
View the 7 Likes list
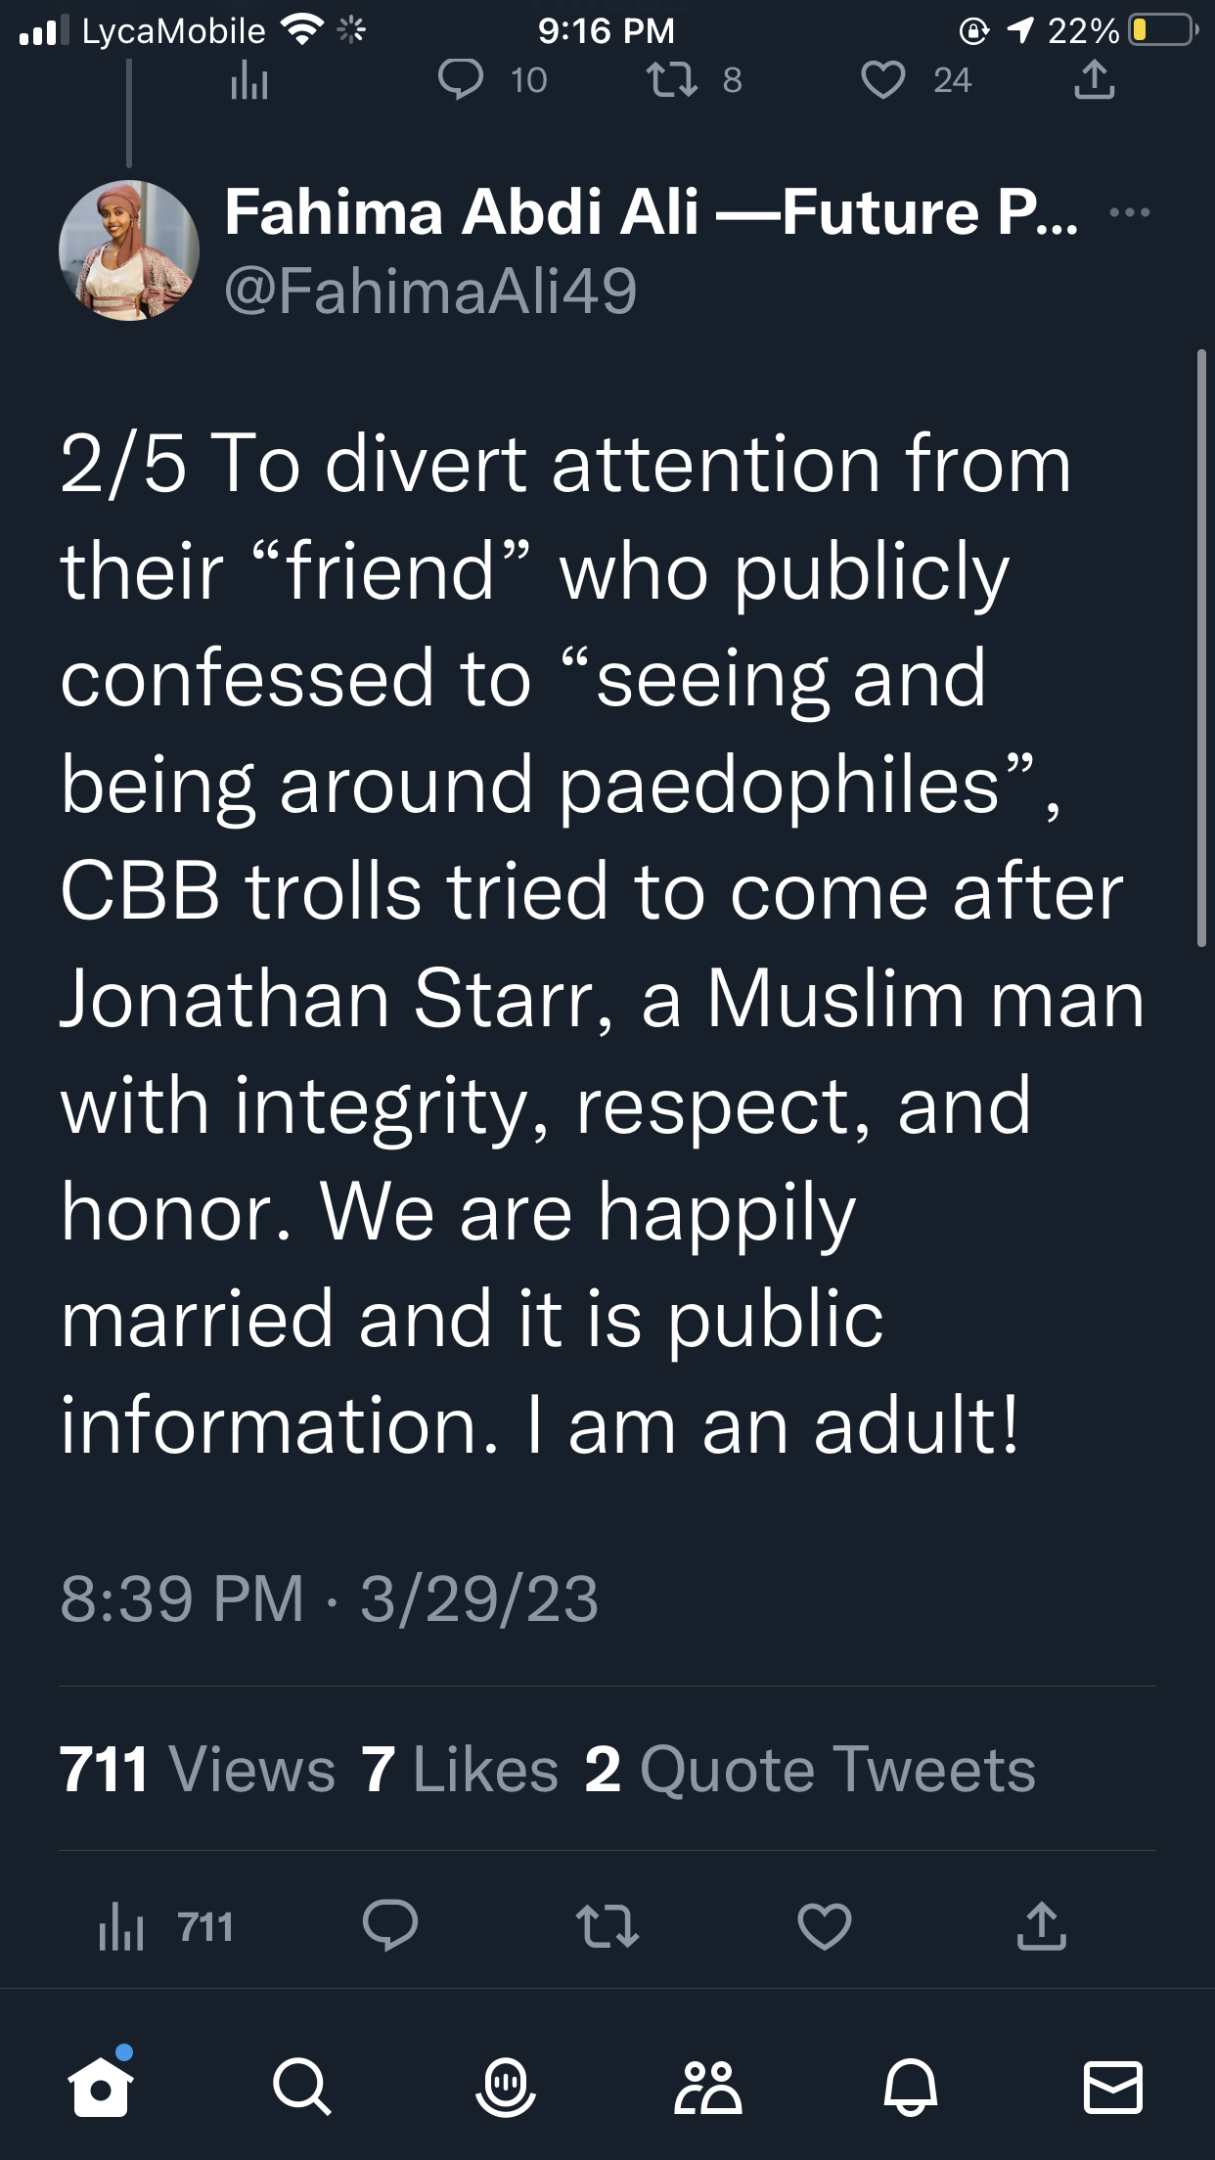pos(460,1769)
